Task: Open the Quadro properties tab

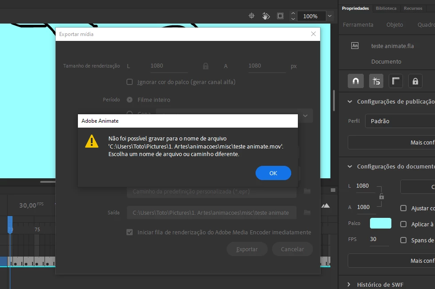Action: point(426,24)
